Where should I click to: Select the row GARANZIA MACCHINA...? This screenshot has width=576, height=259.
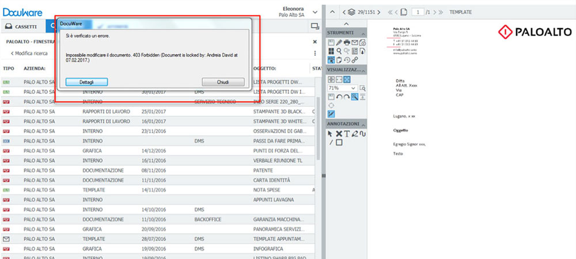tap(158, 219)
